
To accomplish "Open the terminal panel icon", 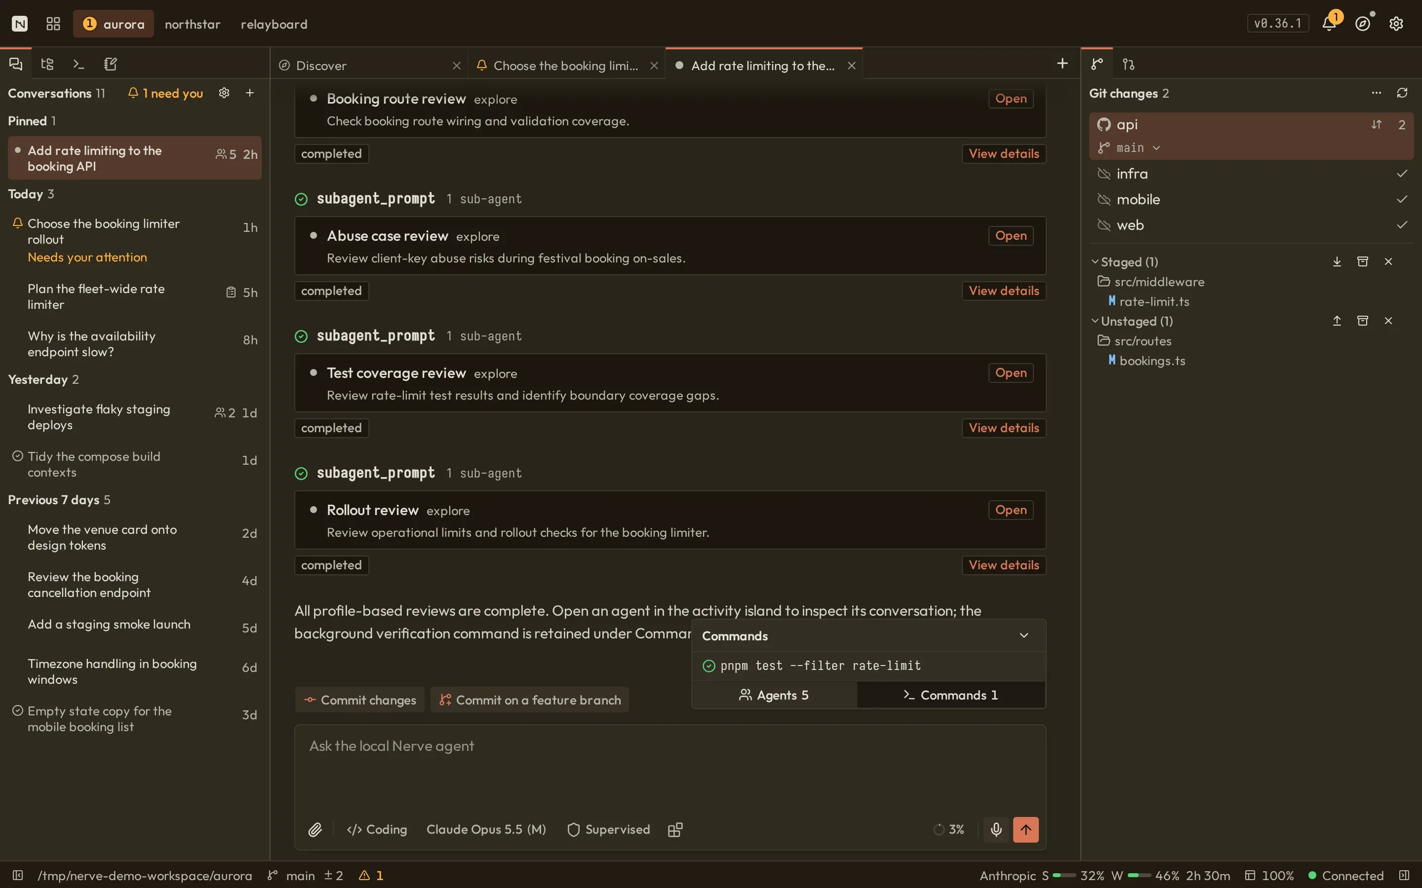I will [x=79, y=64].
